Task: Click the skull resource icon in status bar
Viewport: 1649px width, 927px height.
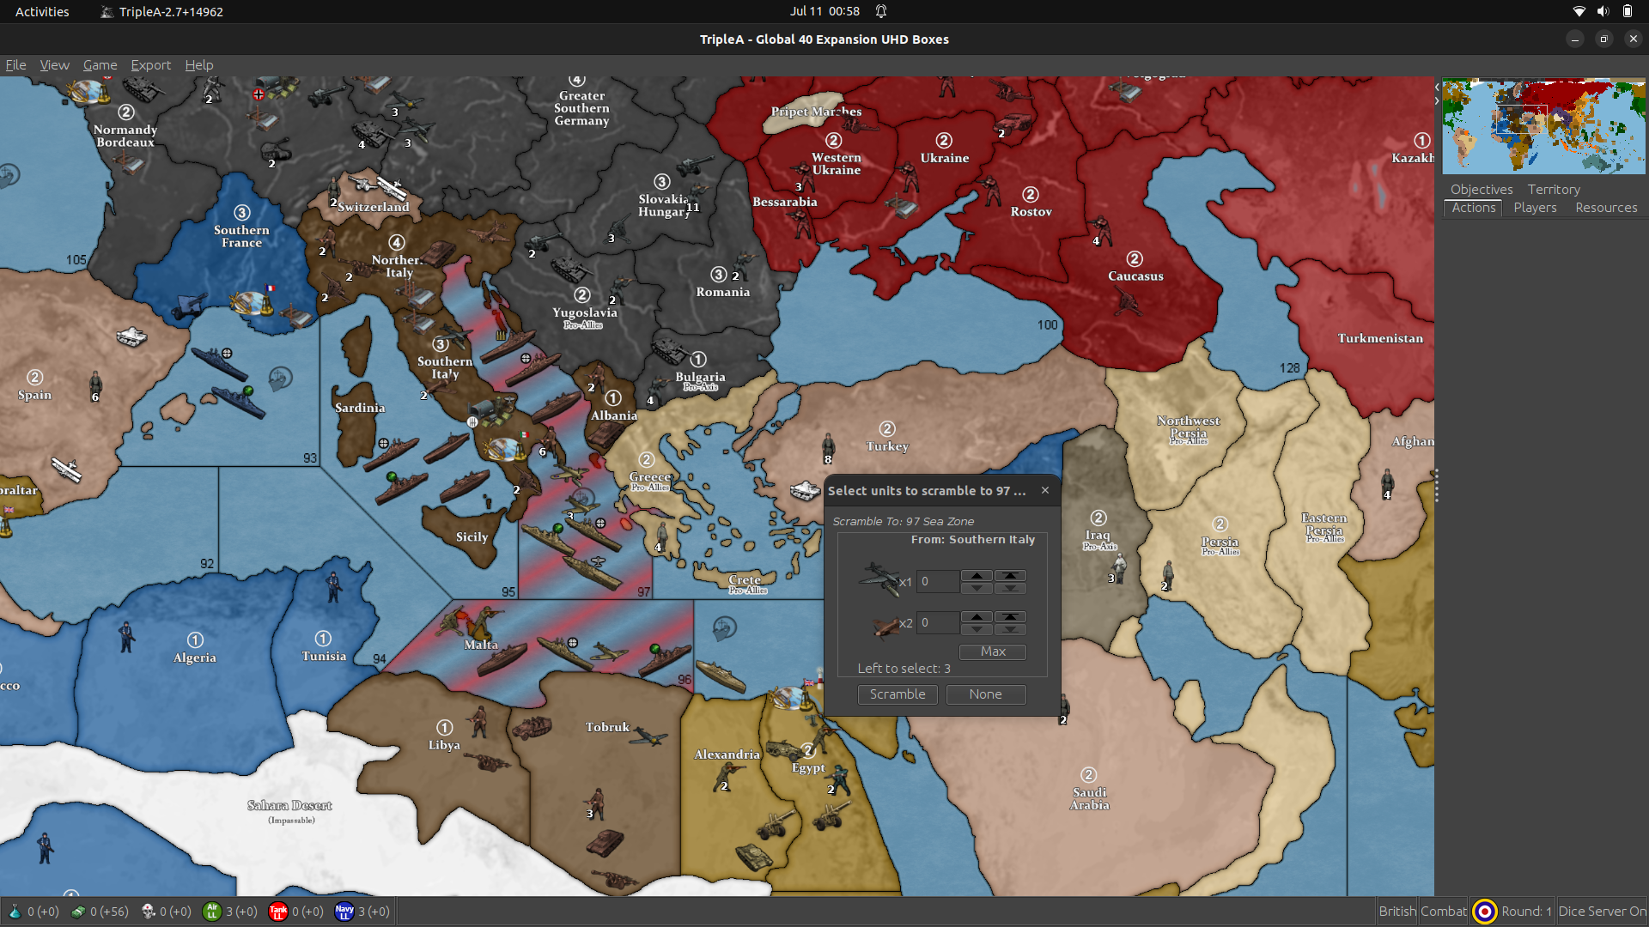Action: (x=148, y=911)
